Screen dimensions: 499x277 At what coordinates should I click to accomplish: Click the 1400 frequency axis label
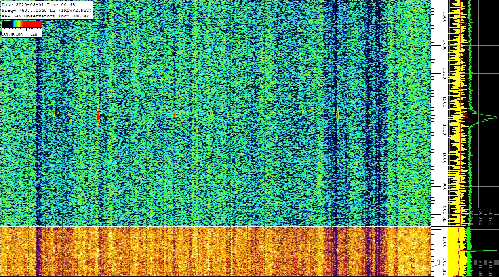point(444,45)
